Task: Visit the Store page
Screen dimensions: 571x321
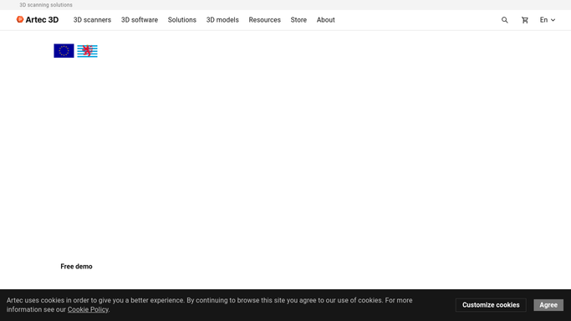Action: point(298,20)
